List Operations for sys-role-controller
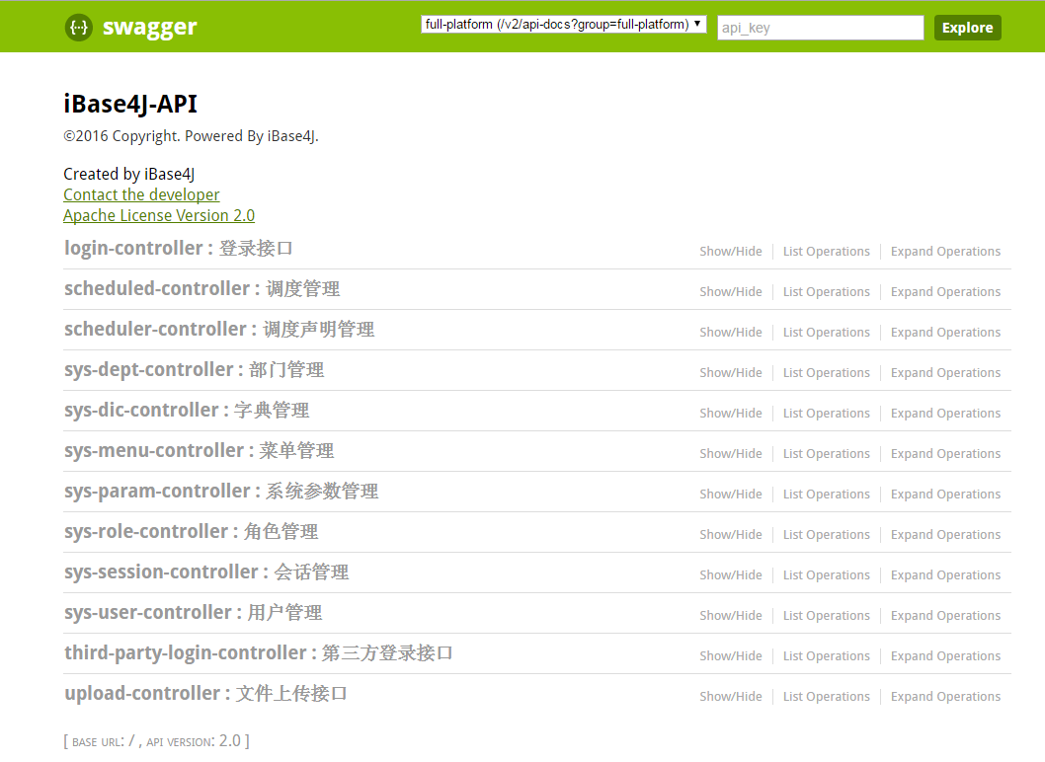Viewport: 1045px width, 762px height. click(827, 535)
